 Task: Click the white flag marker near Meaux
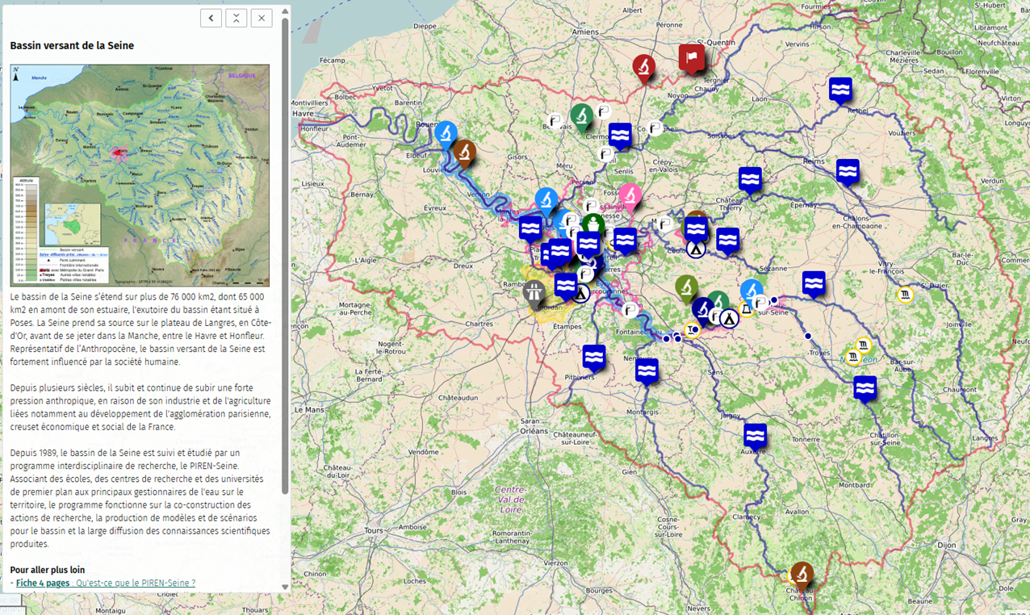point(664,224)
